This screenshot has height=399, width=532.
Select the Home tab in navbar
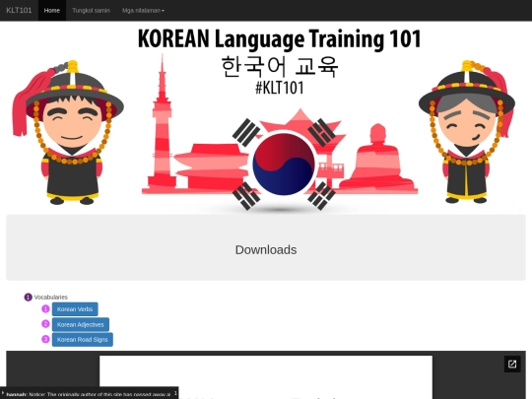click(52, 11)
